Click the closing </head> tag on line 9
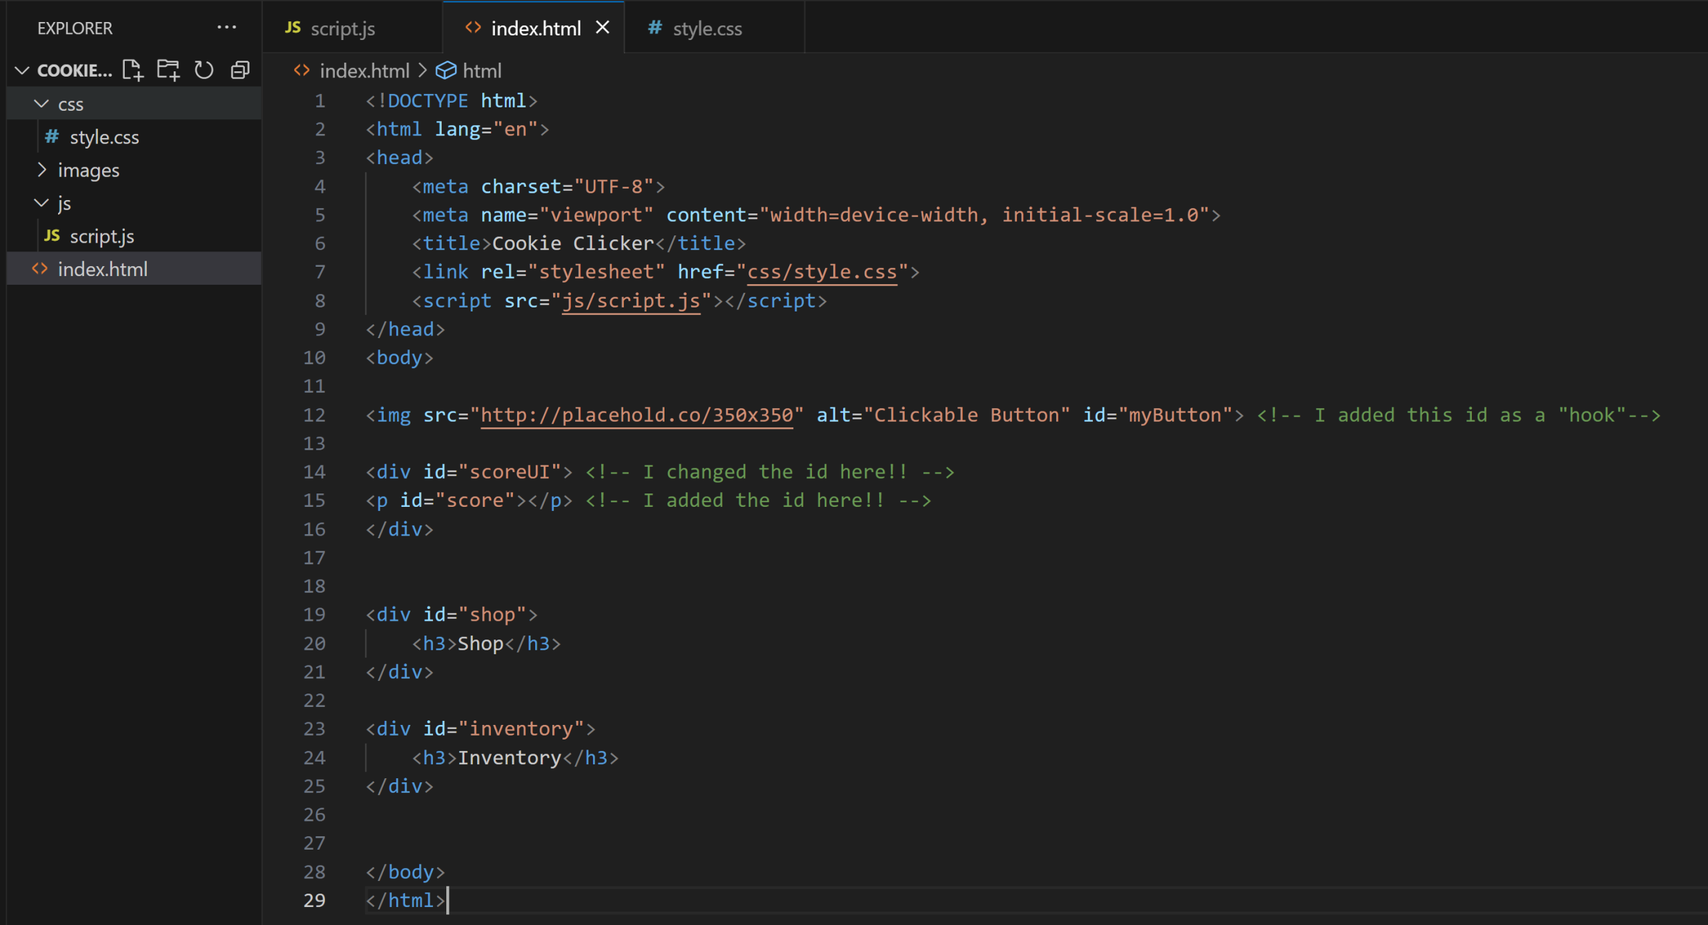Image resolution: width=1708 pixels, height=925 pixels. pos(405,329)
